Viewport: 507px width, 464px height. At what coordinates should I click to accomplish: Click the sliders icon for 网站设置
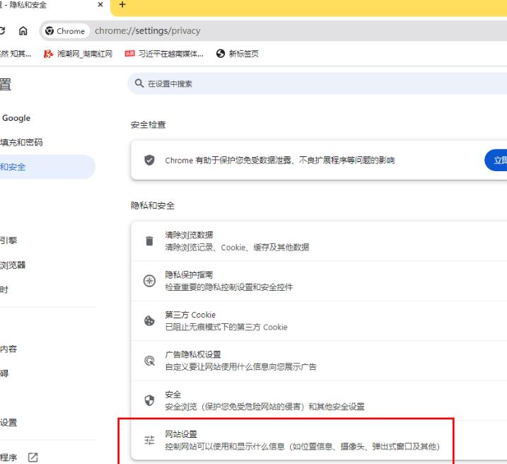pyautogui.click(x=149, y=440)
